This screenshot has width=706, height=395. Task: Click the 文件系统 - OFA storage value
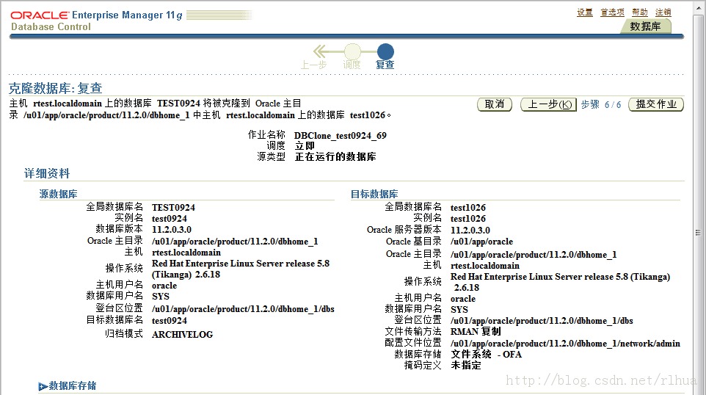point(486,355)
